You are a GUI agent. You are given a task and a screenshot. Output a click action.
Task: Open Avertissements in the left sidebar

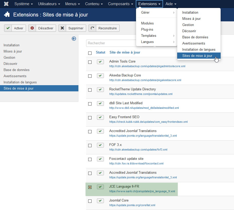pyautogui.click(x=15, y=76)
